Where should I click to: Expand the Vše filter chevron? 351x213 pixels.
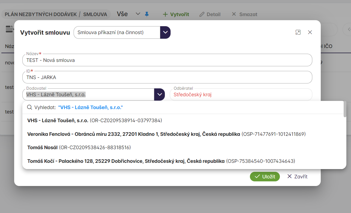tap(138, 14)
